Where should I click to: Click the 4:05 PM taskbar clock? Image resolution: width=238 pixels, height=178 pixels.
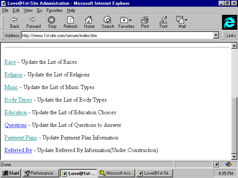pyautogui.click(x=226, y=173)
